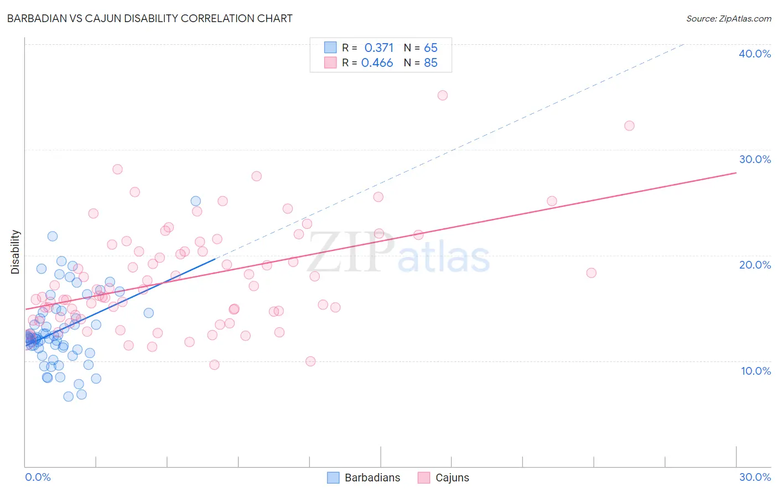This screenshot has width=778, height=493.
Task: Click the Disability y-axis title
Action: click(15, 252)
